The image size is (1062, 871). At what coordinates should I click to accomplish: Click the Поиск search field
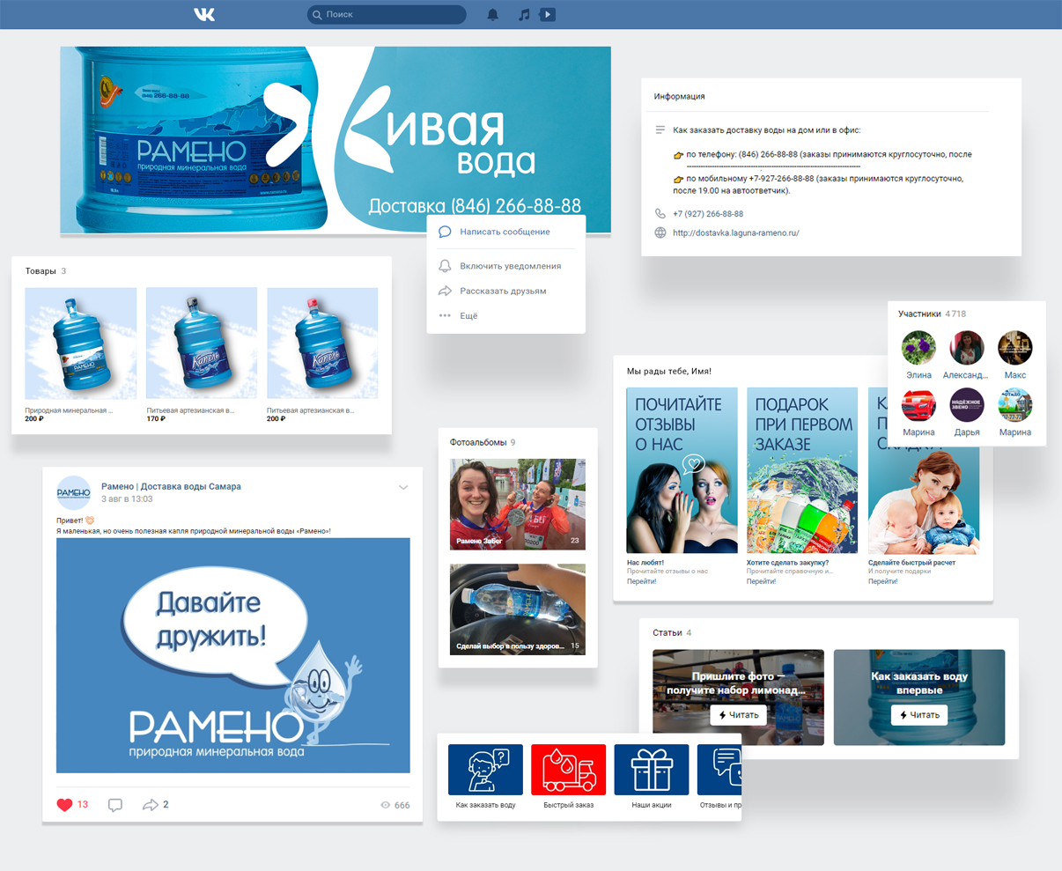387,14
